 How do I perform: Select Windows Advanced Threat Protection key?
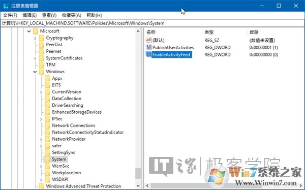click(83, 186)
